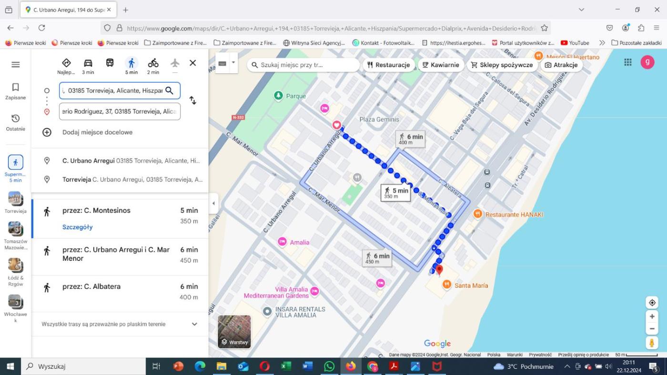
Task: Expand flat terrain route info
Action: [194, 324]
